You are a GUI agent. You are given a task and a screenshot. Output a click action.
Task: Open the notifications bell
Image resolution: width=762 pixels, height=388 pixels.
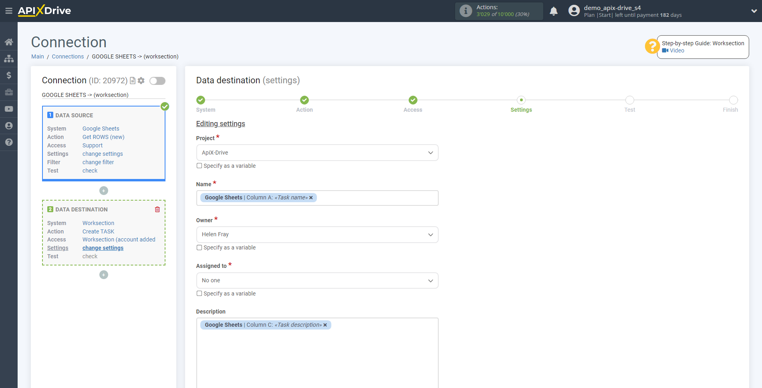point(554,11)
